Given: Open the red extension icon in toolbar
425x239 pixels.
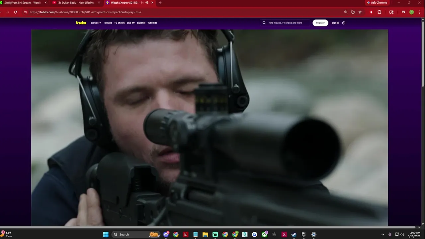Looking at the screenshot, I should (371, 12).
